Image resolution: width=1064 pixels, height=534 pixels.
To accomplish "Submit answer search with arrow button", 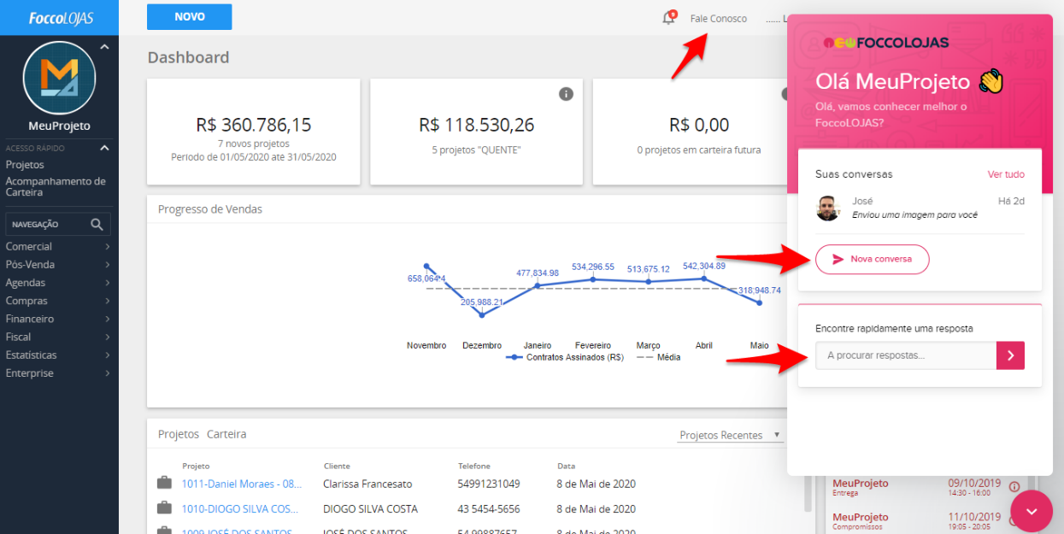I will [1010, 355].
